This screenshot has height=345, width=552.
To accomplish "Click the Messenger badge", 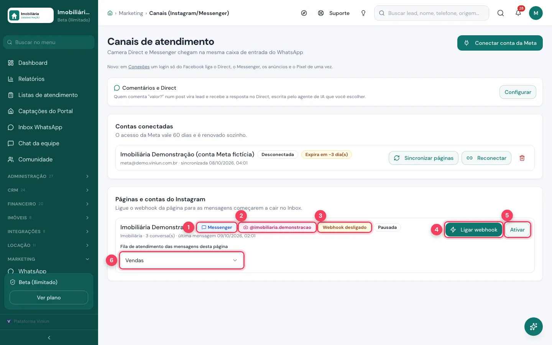I will coord(217,227).
